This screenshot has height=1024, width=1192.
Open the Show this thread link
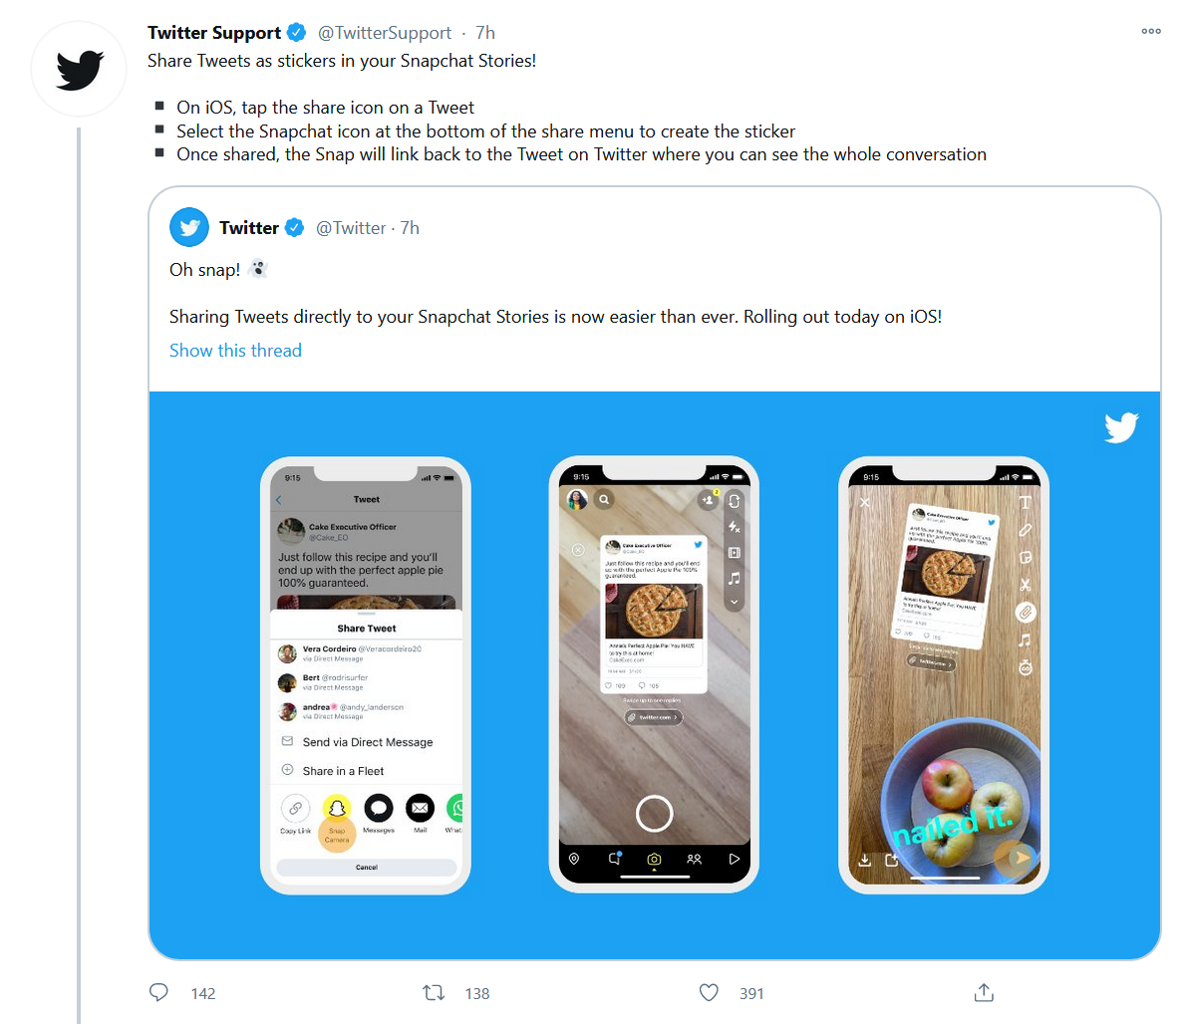click(x=235, y=351)
